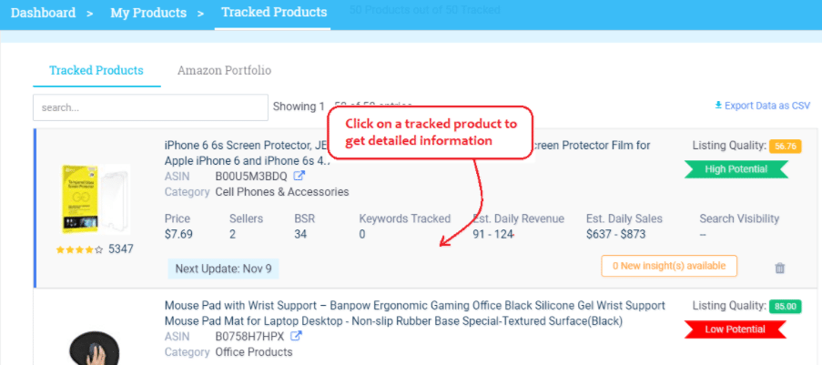
Task: Open the Mouse Pad with Wrist Support listing
Action: point(415,313)
